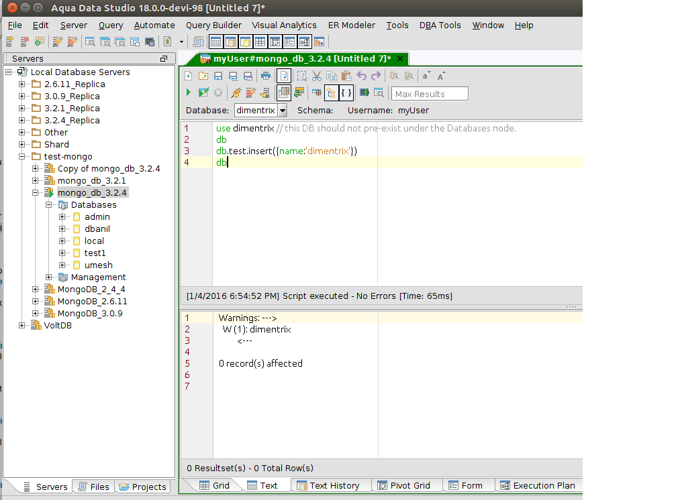Click the connect plug icon in main toolbar
The image size is (682, 500).
point(58,42)
